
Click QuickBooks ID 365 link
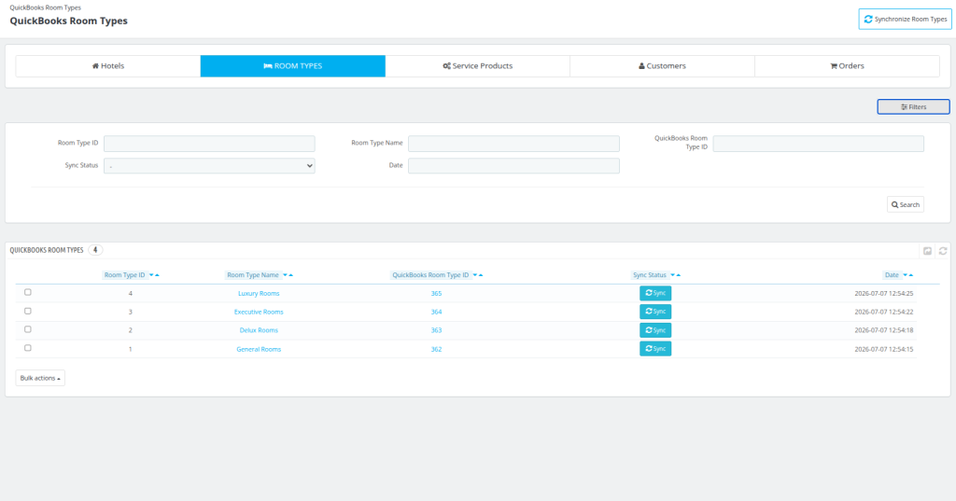click(436, 293)
